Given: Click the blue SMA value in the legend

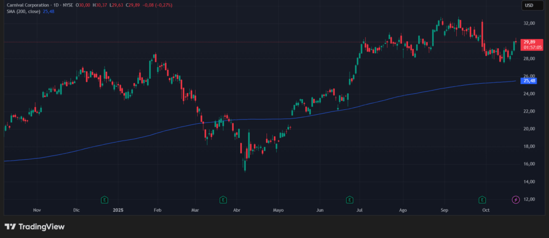Looking at the screenshot, I should pos(49,12).
